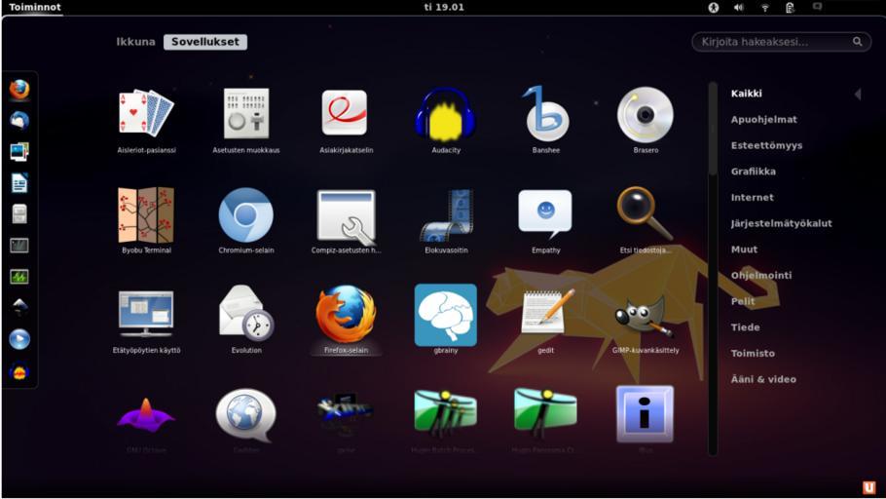Open the gbrainy brain game

[x=445, y=316]
